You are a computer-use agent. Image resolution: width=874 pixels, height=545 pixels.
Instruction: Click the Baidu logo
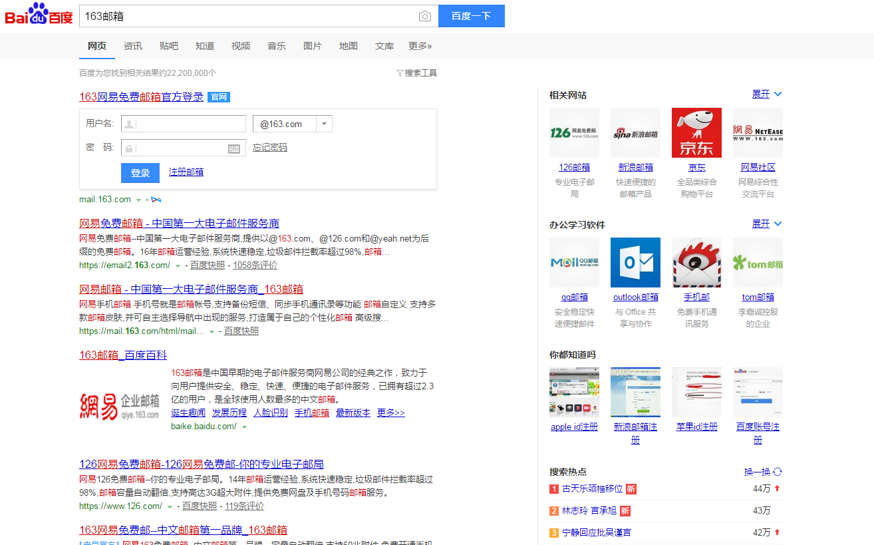[39, 15]
